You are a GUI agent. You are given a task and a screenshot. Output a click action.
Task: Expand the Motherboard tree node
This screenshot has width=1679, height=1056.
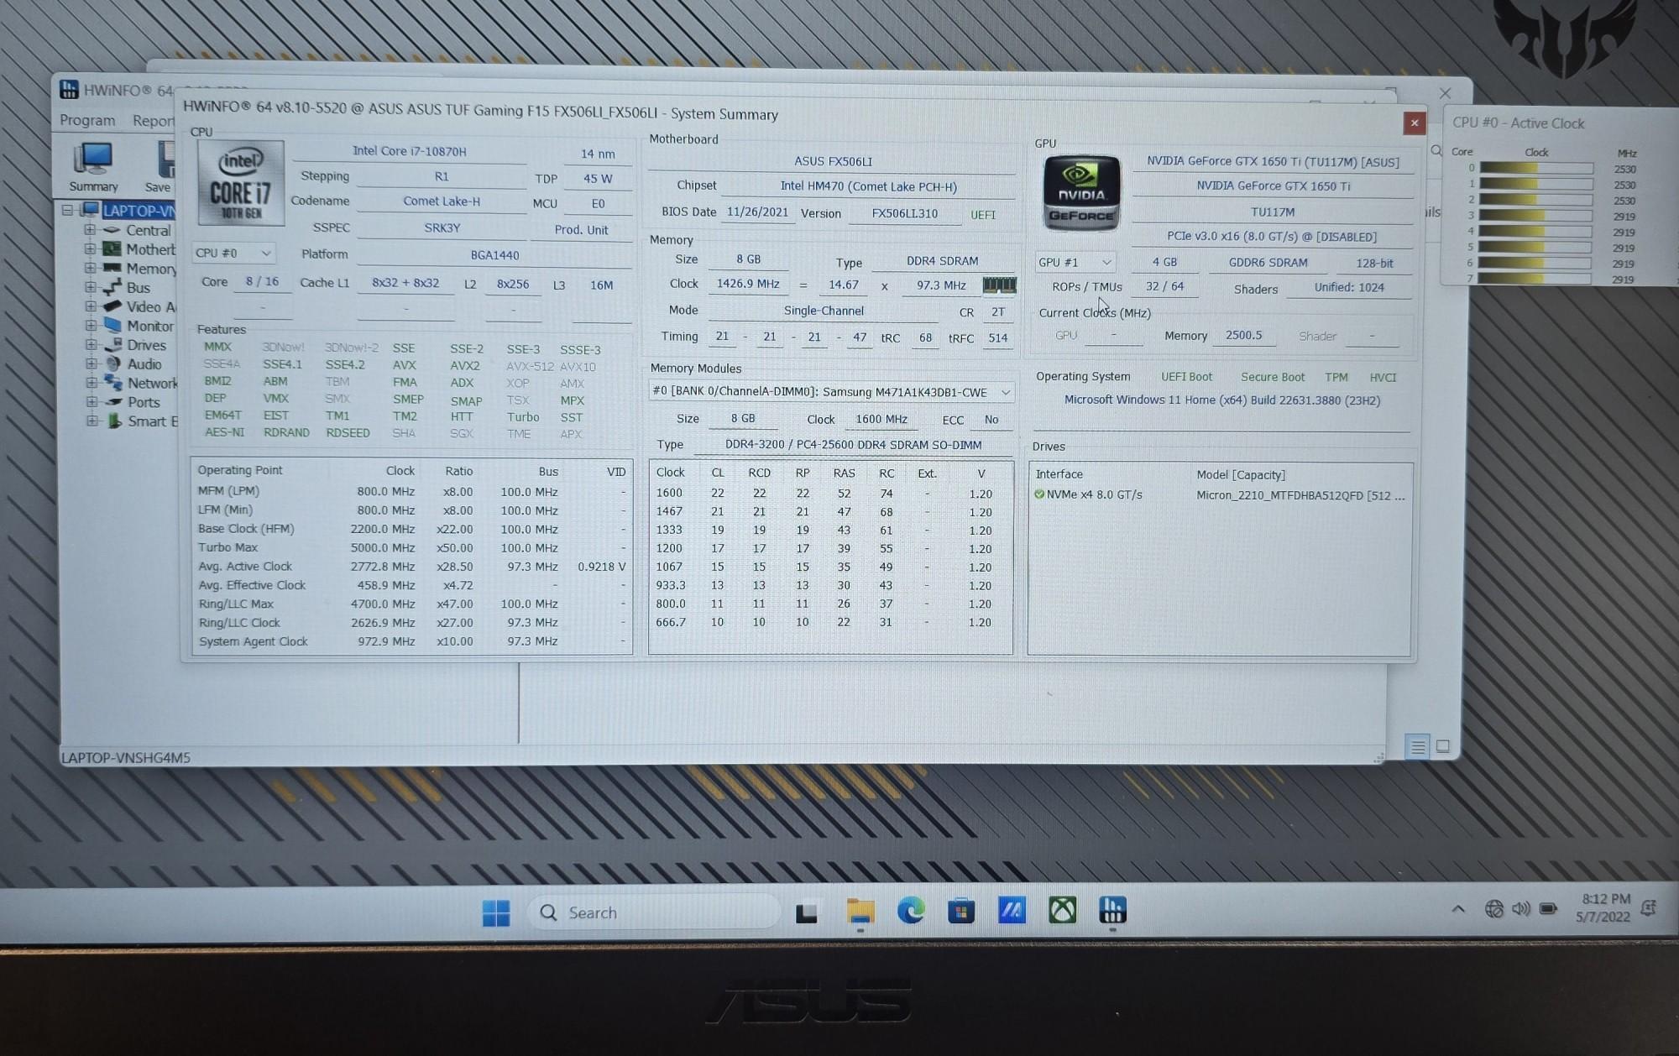(90, 248)
